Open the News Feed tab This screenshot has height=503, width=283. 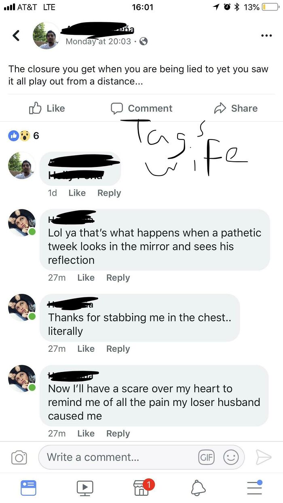(x=28, y=488)
